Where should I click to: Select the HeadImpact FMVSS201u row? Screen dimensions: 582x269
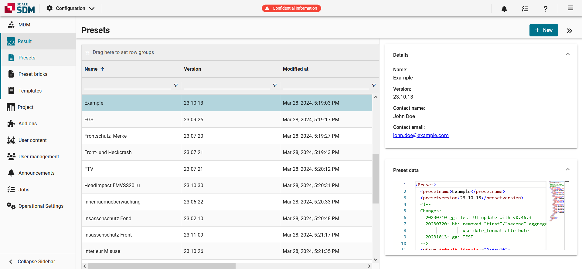coord(227,185)
